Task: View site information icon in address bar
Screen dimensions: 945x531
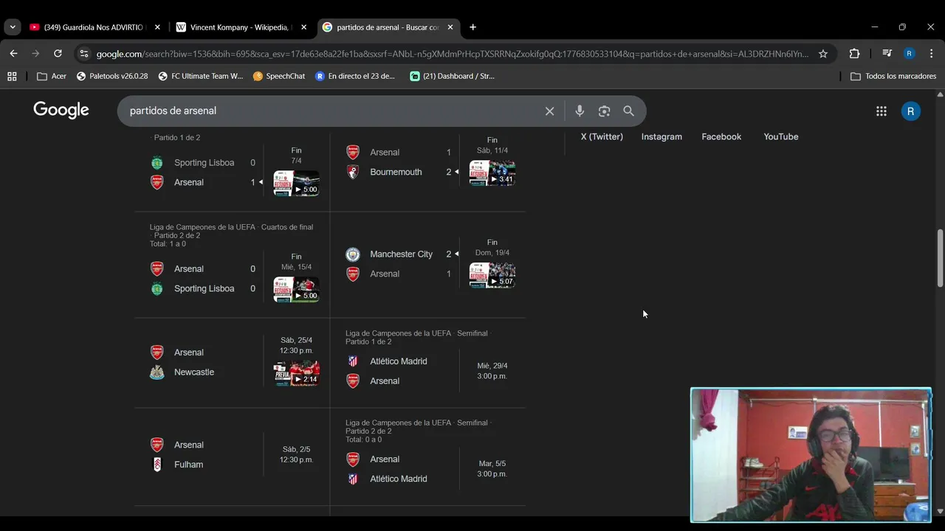Action: click(84, 54)
